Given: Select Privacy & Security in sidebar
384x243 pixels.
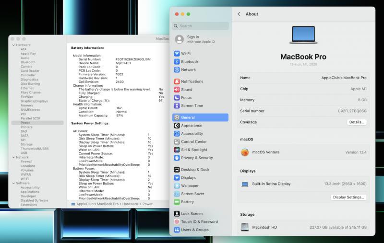Looking at the screenshot, I should tap(197, 158).
